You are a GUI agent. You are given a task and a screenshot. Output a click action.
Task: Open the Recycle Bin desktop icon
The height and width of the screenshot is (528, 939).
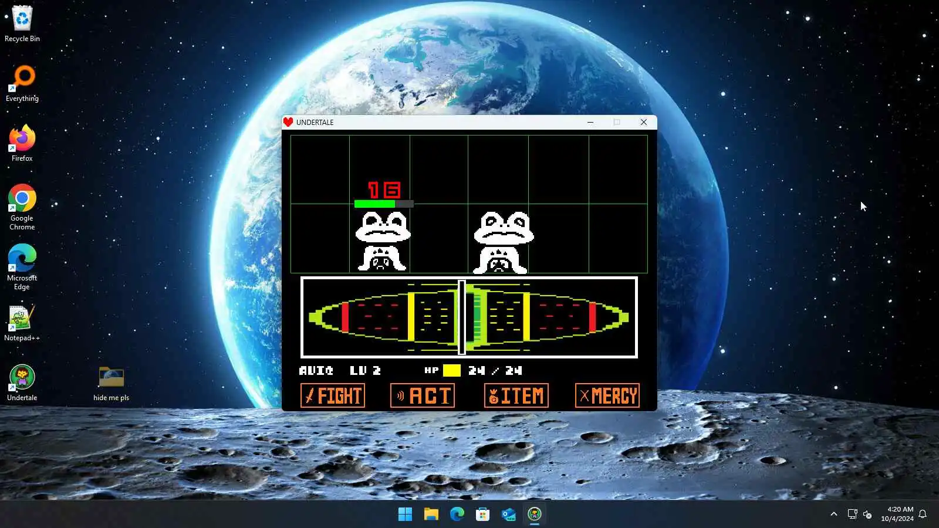click(22, 23)
